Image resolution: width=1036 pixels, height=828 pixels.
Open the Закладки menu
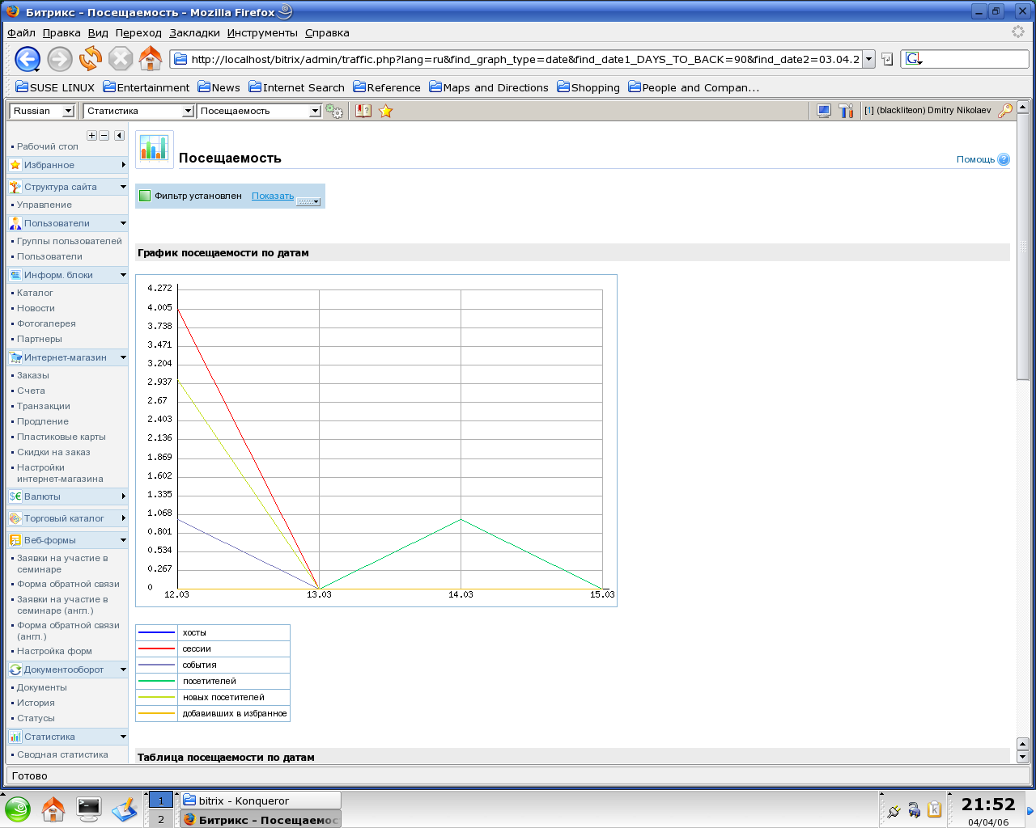(194, 33)
